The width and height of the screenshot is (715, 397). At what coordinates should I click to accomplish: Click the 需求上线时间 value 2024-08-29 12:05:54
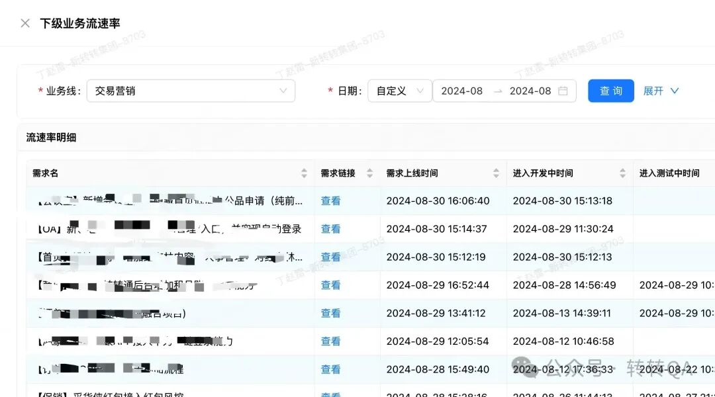pyautogui.click(x=438, y=341)
